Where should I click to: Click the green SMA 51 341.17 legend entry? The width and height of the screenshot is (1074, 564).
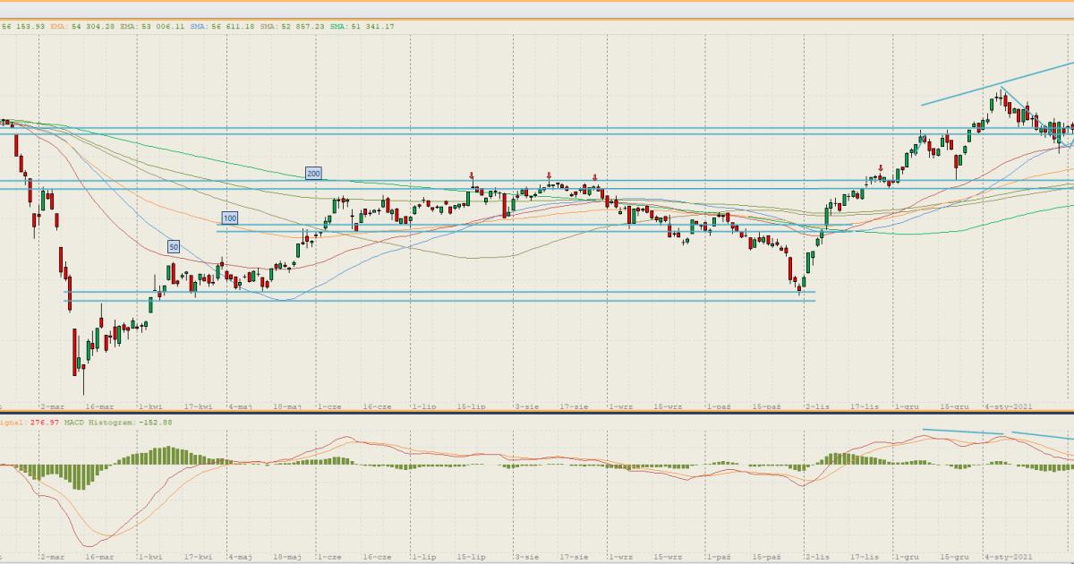tap(361, 27)
